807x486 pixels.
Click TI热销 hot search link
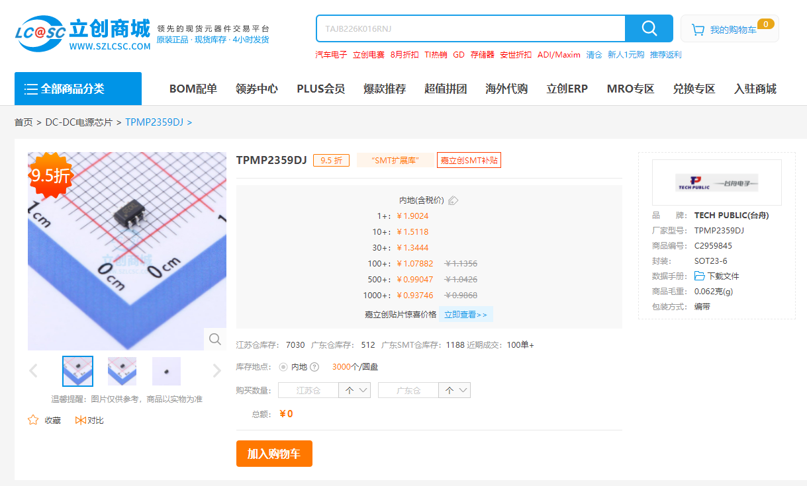(436, 55)
